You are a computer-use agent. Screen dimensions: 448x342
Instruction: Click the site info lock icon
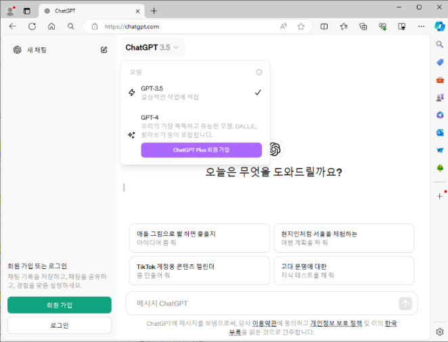coord(95,26)
